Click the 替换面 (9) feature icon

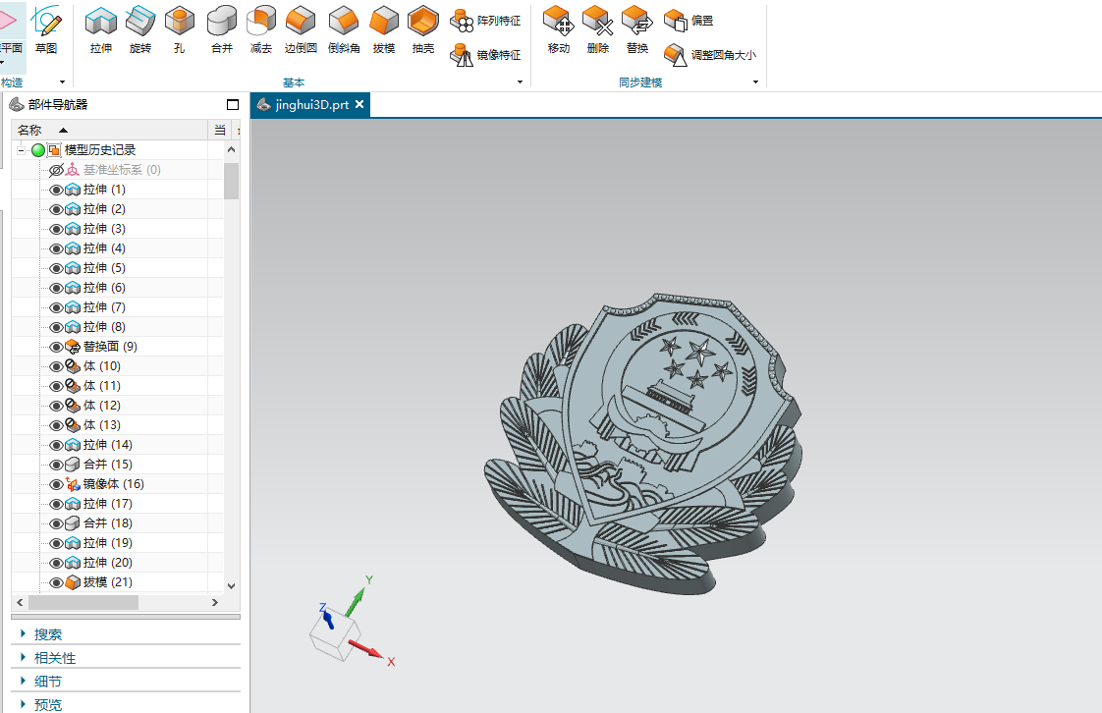point(73,347)
